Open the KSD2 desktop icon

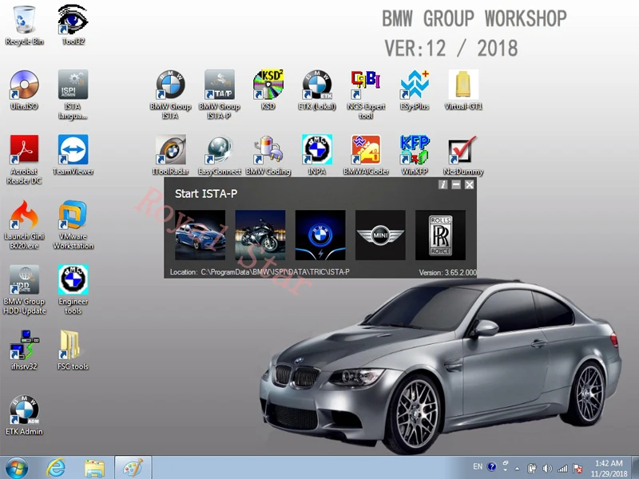[268, 85]
